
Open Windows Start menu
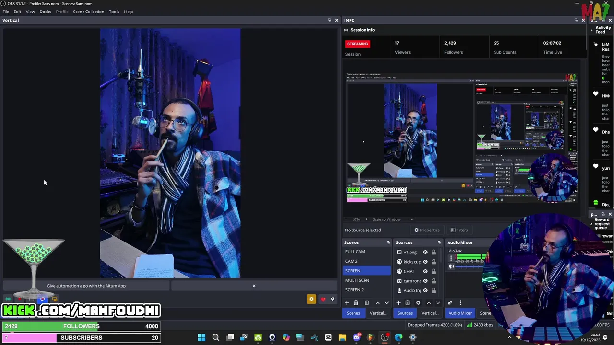(x=201, y=337)
